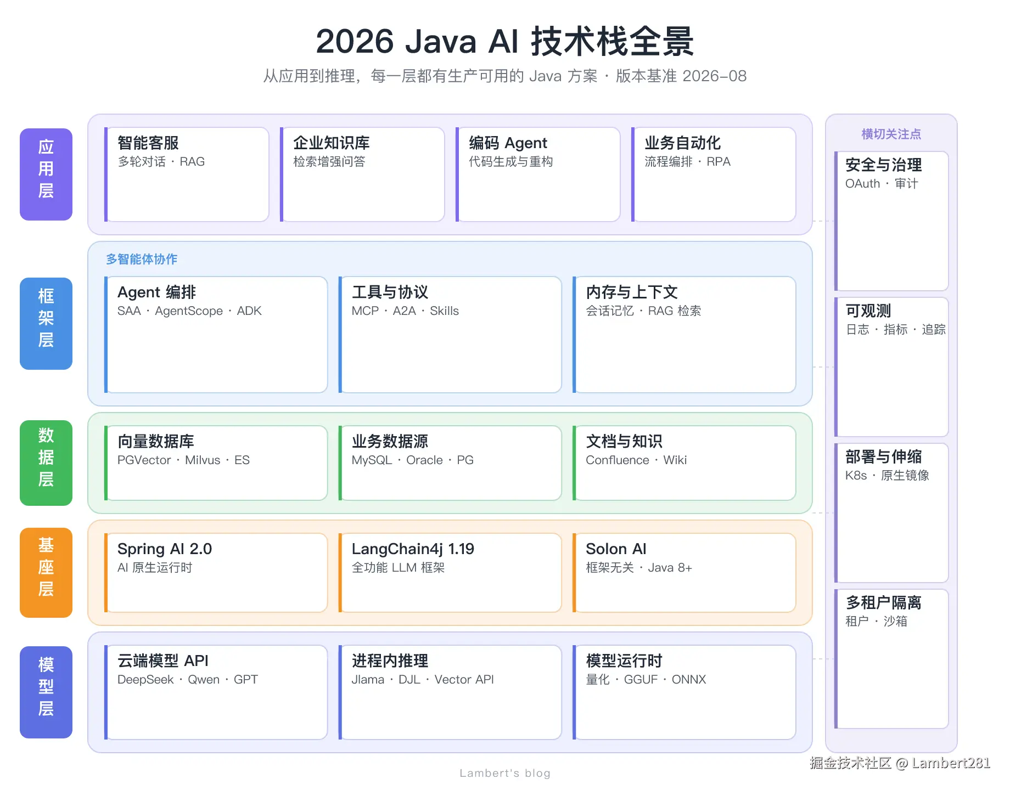Screen dimensions: 1010x790
Task: Click the 模型运行时 card
Action: click(684, 692)
